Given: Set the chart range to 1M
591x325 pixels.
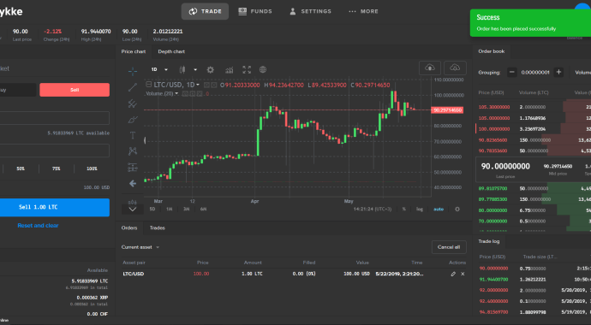Looking at the screenshot, I should (170, 210).
